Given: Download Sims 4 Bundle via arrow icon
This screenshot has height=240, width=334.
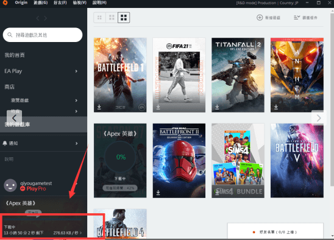Looking at the screenshot, I should click(217, 192).
